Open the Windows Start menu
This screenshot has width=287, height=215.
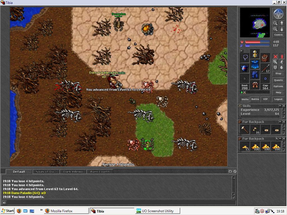[7, 211]
